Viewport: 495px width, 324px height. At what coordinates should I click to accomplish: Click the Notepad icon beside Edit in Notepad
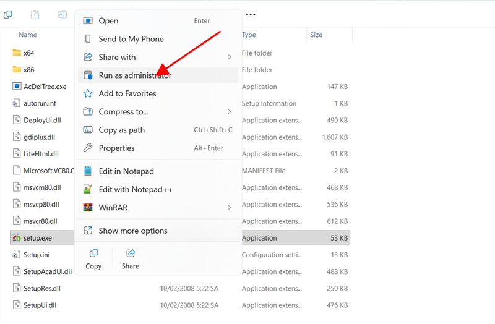coord(88,171)
